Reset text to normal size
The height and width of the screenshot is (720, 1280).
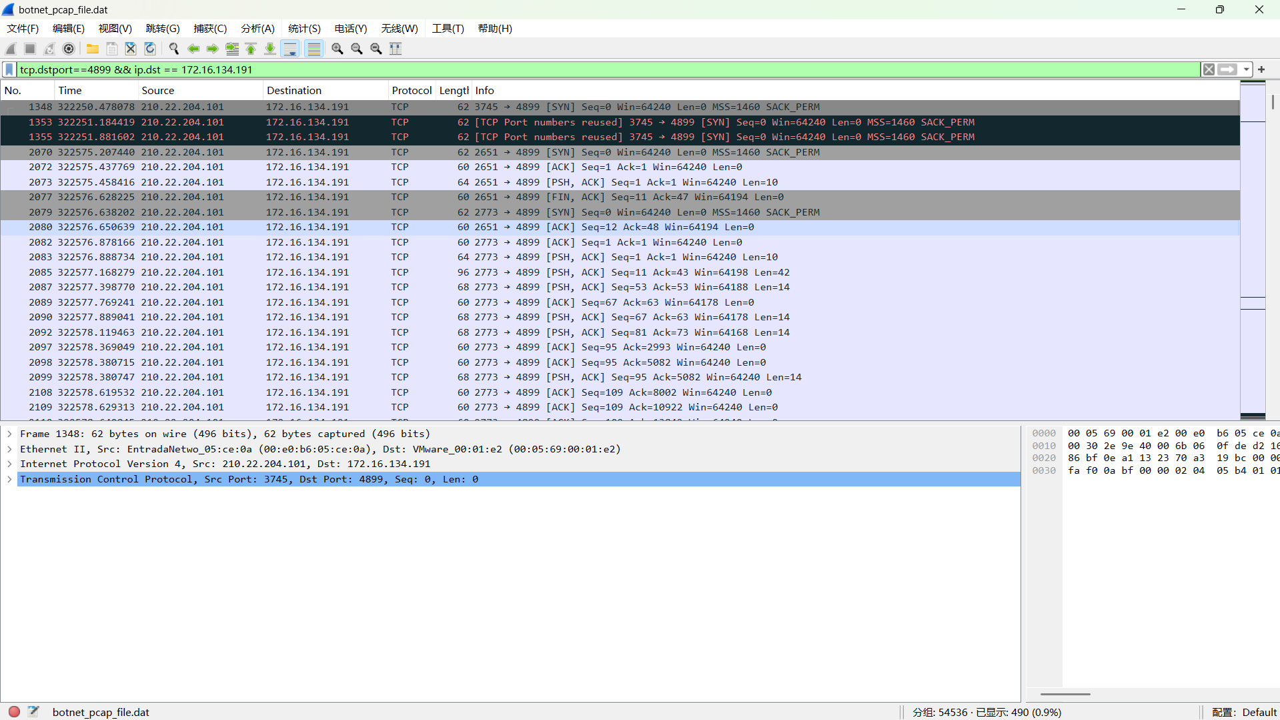pyautogui.click(x=376, y=49)
